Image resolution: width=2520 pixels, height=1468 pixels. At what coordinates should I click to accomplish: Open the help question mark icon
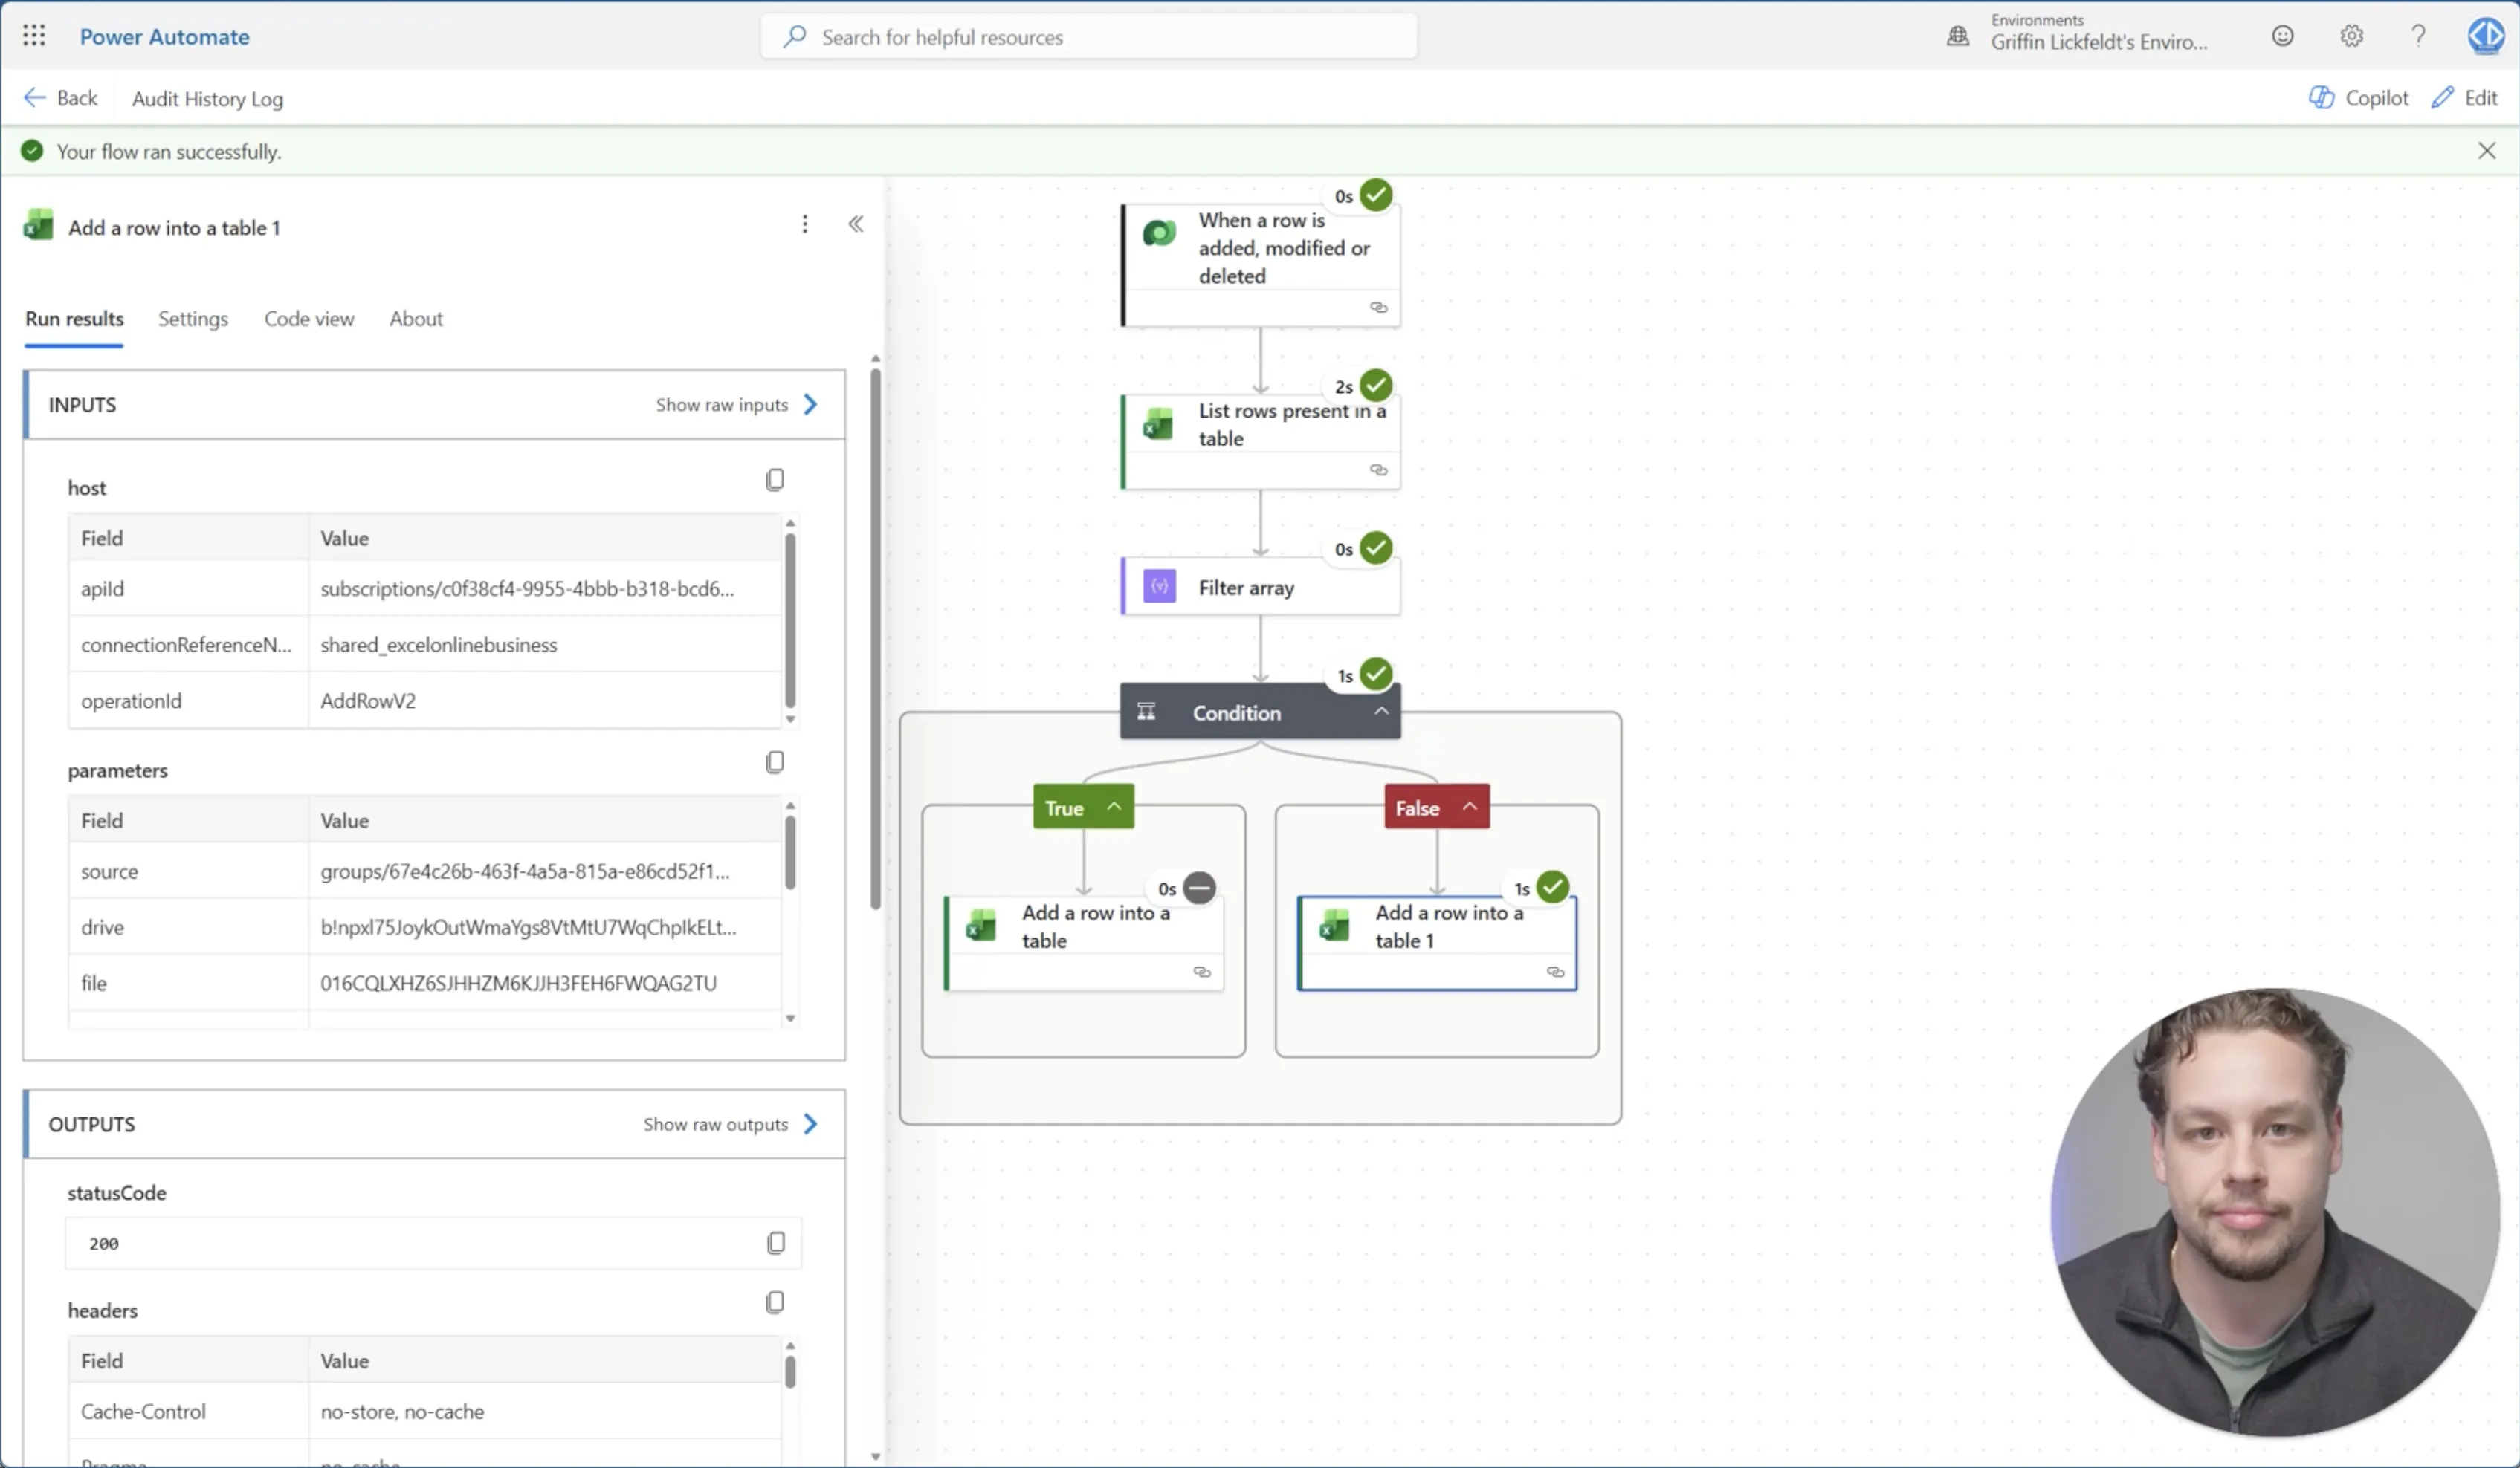[x=2418, y=36]
